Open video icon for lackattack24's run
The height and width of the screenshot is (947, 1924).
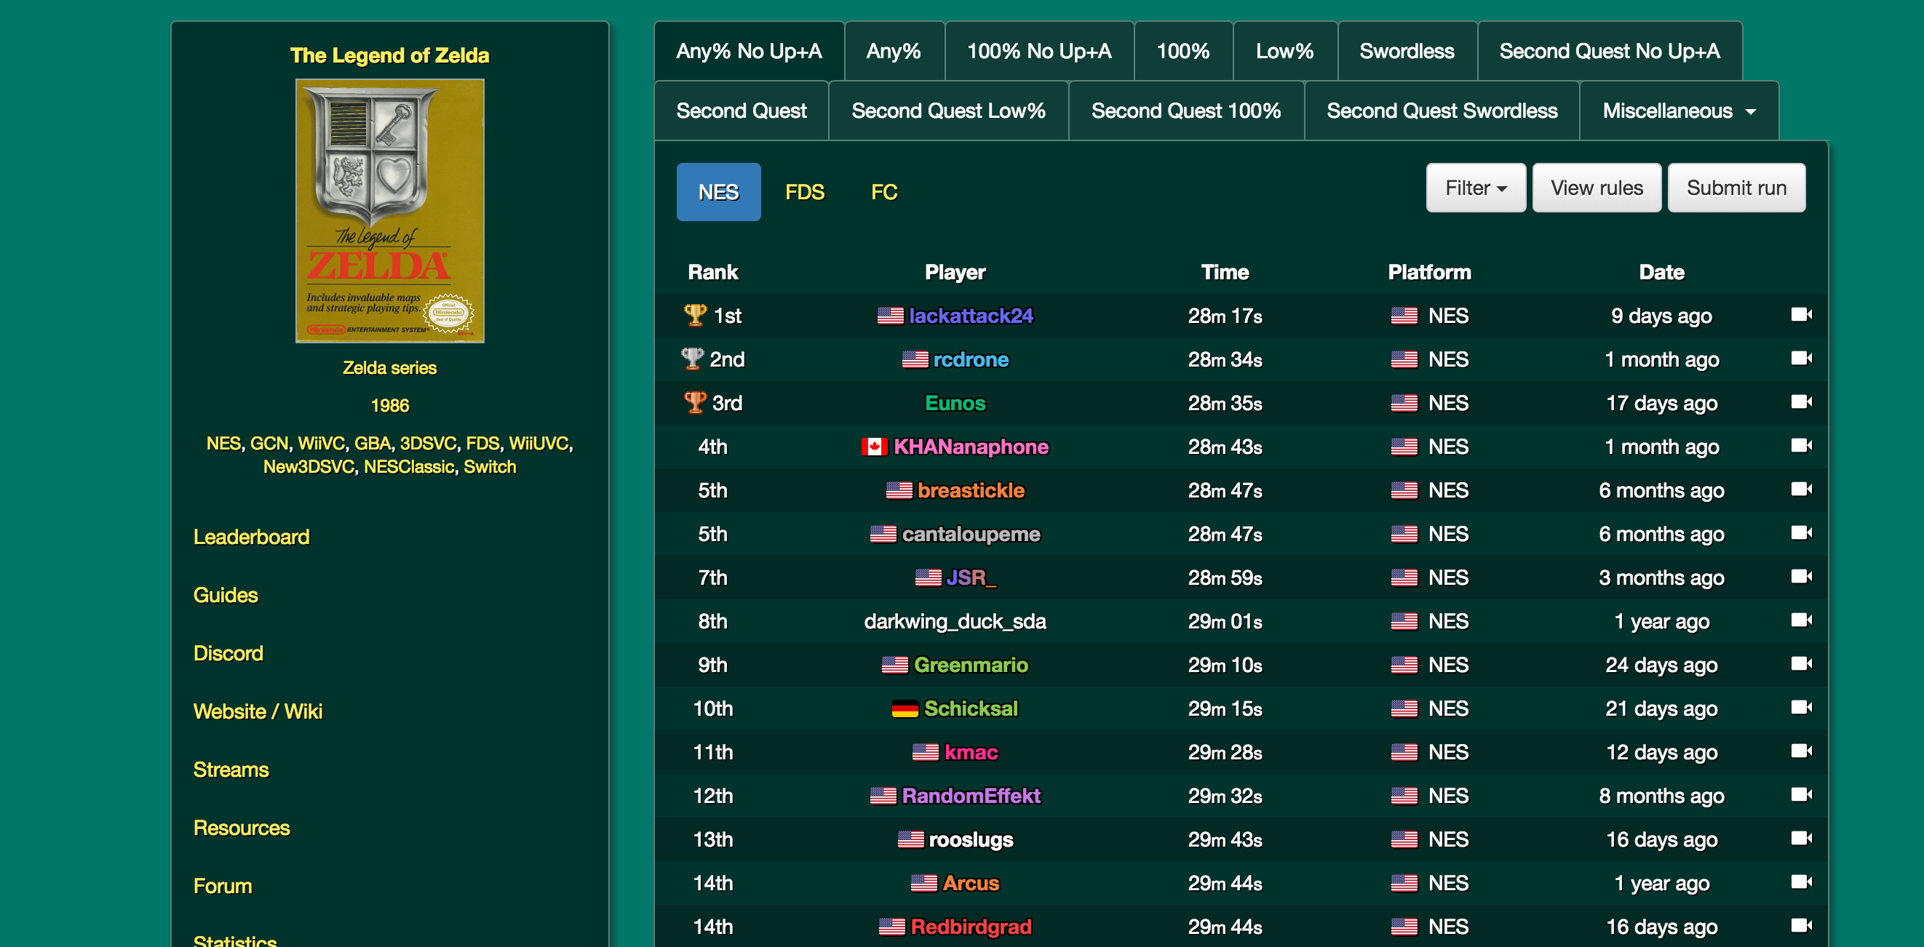tap(1801, 315)
